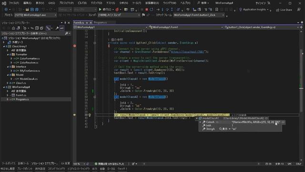Click the Live Share button
305x172 pixels.
pyautogui.click(x=284, y=10)
